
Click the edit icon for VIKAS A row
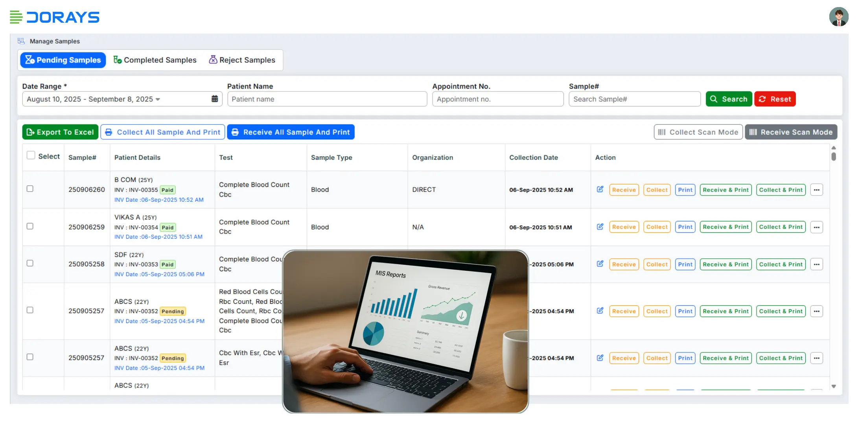(600, 227)
